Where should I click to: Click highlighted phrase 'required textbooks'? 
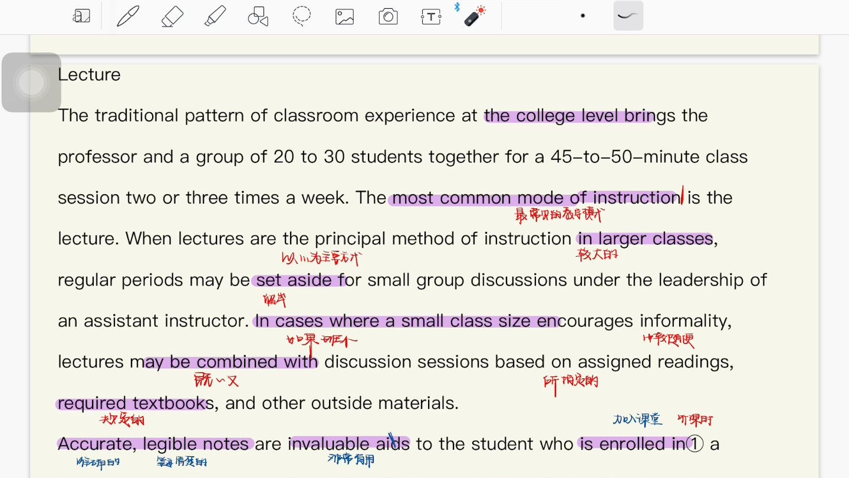tap(136, 403)
